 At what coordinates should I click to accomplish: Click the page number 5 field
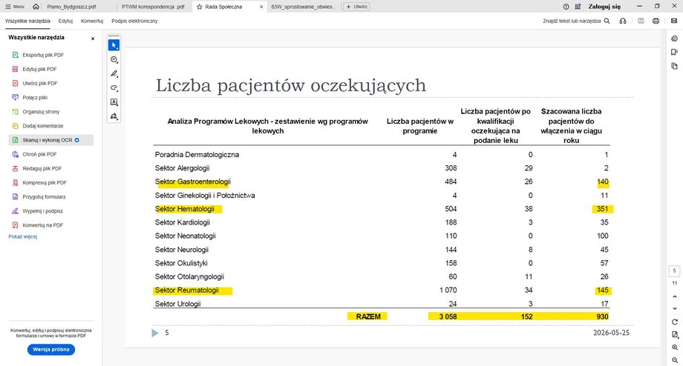pos(674,271)
